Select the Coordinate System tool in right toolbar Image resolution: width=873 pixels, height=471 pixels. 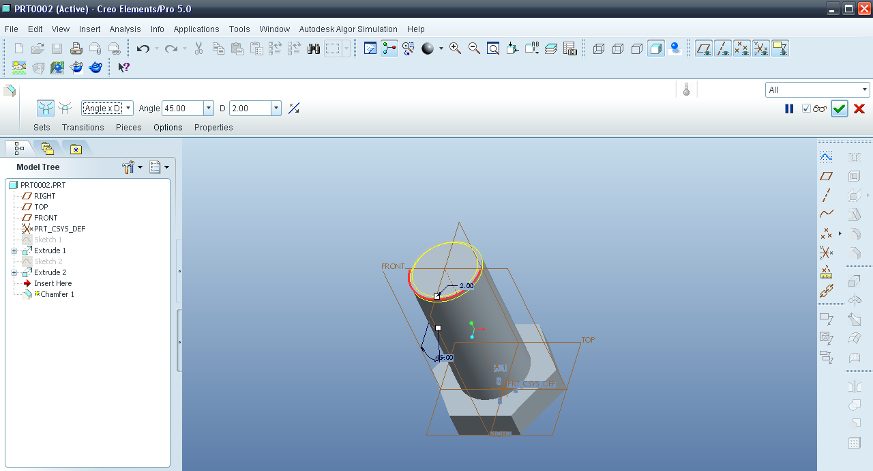826,253
